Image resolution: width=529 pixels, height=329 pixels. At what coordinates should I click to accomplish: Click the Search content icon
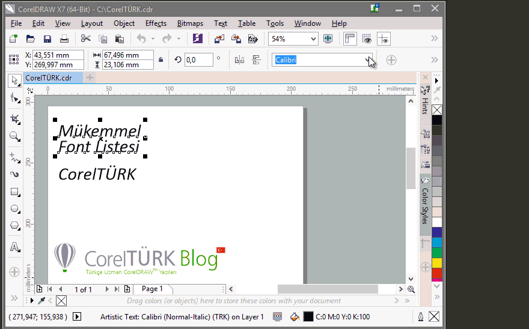[198, 38]
